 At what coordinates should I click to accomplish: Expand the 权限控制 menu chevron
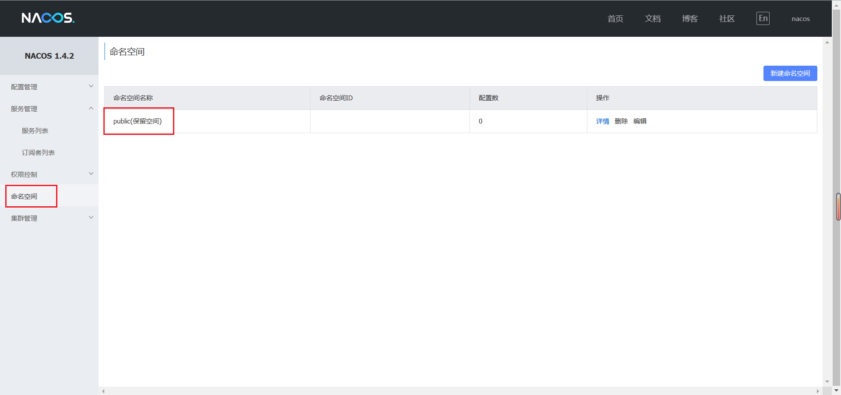click(91, 174)
